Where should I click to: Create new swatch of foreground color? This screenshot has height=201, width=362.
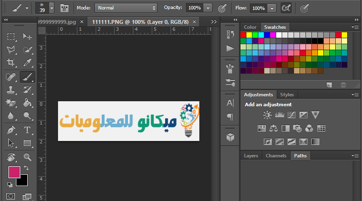point(329,85)
